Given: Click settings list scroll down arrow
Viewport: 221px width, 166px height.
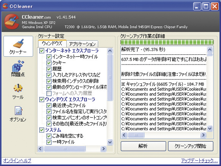Looking at the screenshot, I should pos(110,142).
